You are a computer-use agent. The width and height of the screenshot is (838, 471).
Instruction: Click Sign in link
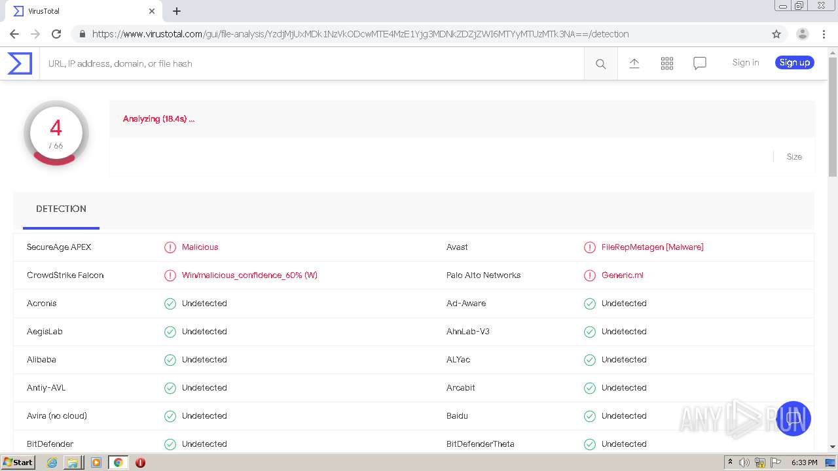point(746,63)
